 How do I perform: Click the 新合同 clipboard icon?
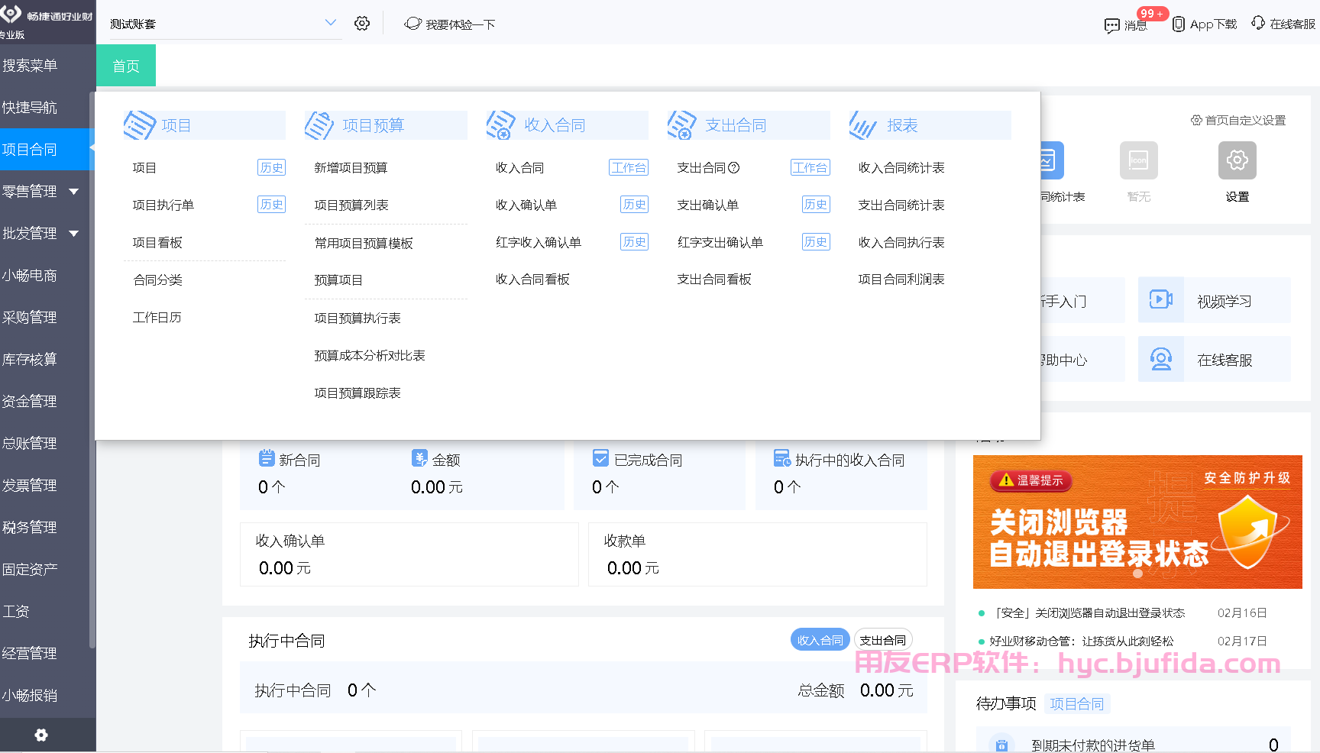tap(267, 458)
